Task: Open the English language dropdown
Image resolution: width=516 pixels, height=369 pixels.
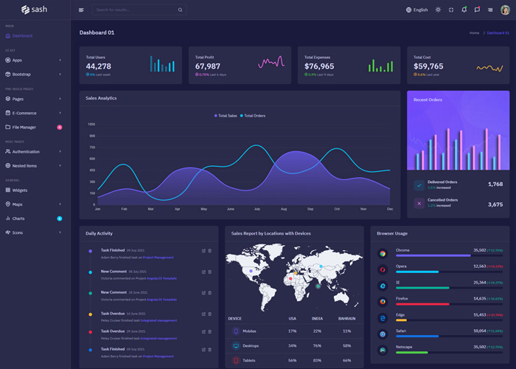Action: point(416,10)
